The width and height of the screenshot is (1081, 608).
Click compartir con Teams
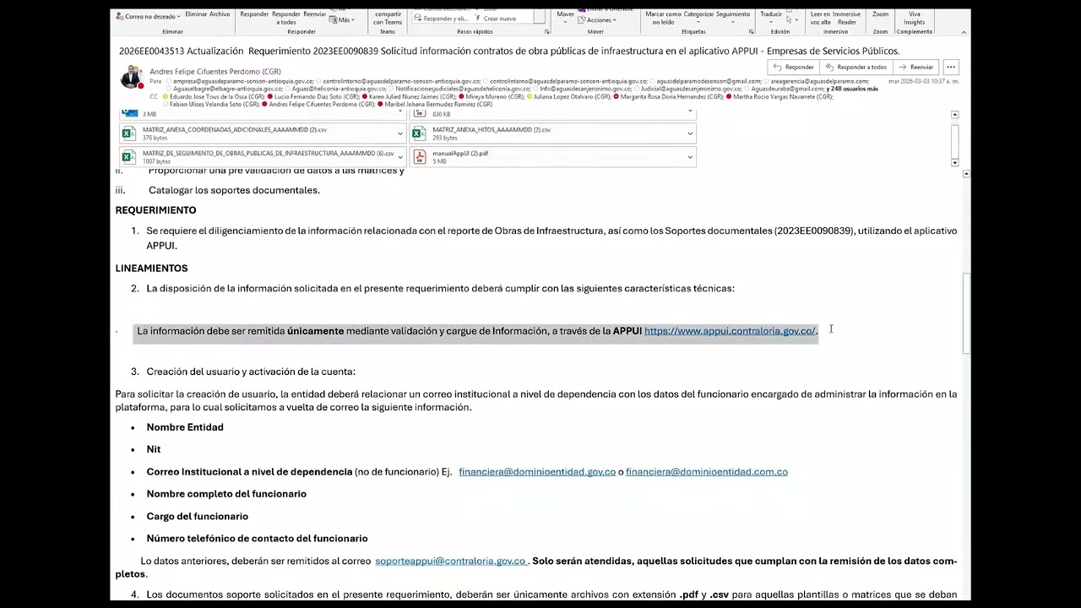tap(388, 18)
